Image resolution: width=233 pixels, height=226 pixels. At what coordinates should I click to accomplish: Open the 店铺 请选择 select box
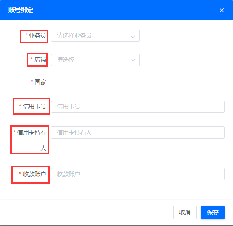point(95,60)
